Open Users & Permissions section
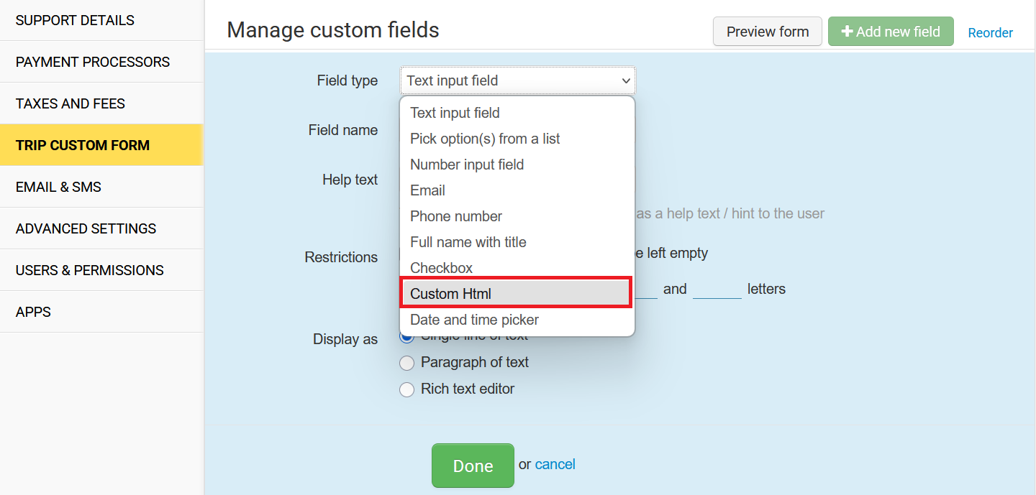Screen dimensions: 1036x495 (90, 270)
